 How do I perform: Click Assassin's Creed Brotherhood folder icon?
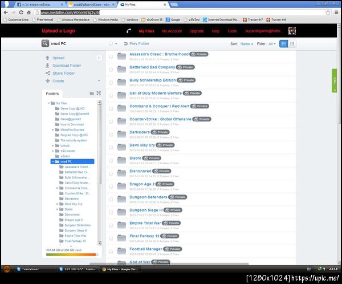[x=121, y=56]
